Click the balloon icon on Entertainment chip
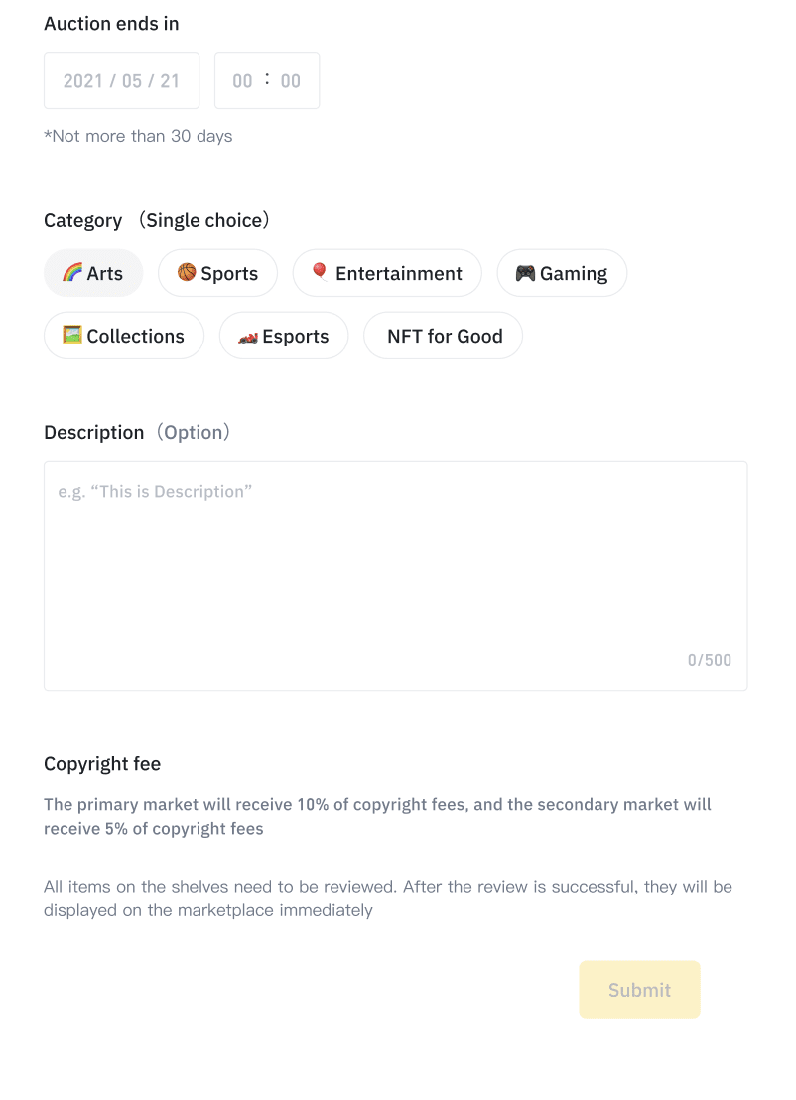 coord(320,271)
